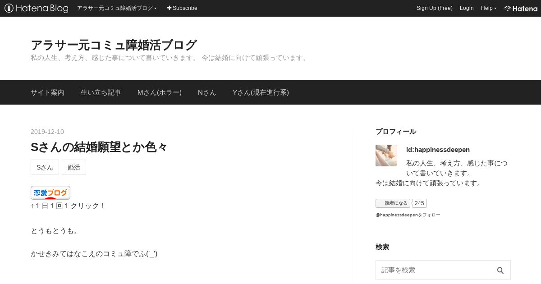The height and width of the screenshot is (284, 541).
Task: Open the 生い立ち記事 menu item
Action: point(101,92)
